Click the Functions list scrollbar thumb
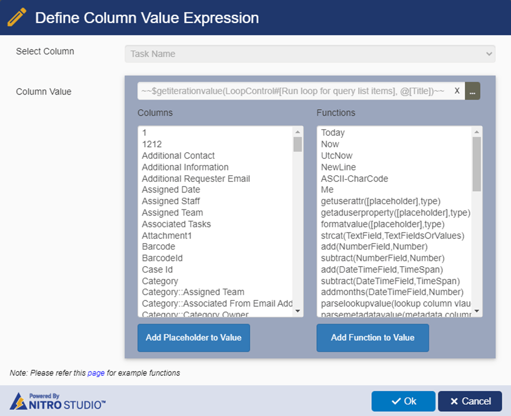 click(477, 164)
